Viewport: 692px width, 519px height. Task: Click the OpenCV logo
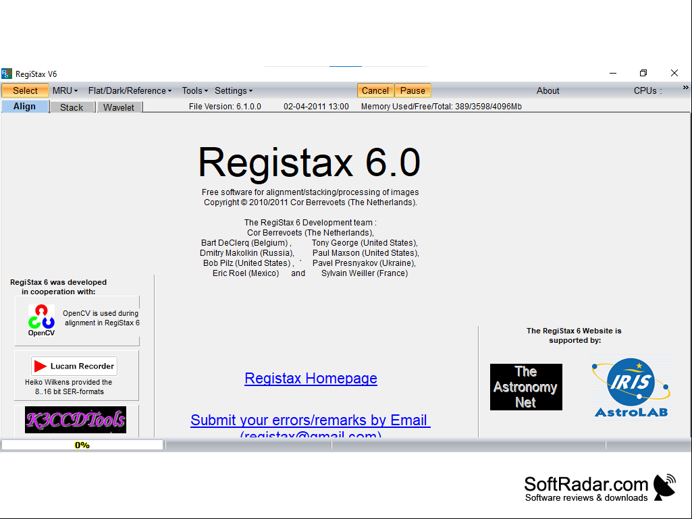pyautogui.click(x=41, y=321)
